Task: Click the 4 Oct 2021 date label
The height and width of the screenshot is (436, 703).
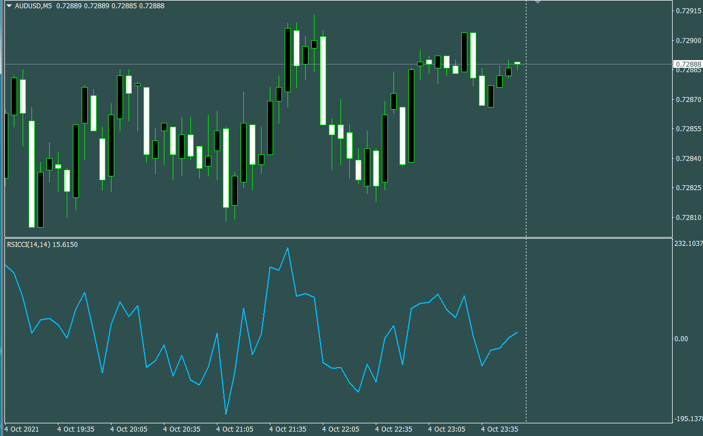Action: point(22,429)
